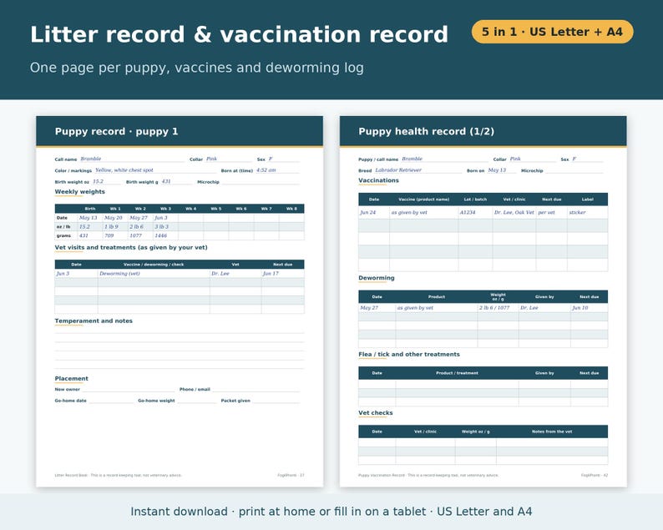Click the '1 lb 9' weight cell
This screenshot has width=663, height=530.
point(115,226)
